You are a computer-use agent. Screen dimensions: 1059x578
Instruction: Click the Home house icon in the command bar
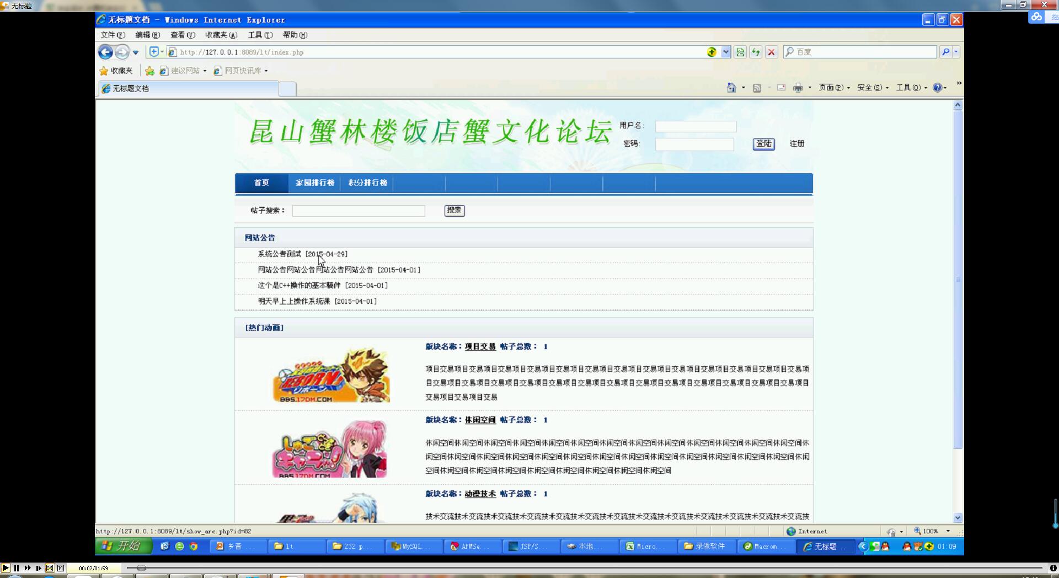coord(731,88)
